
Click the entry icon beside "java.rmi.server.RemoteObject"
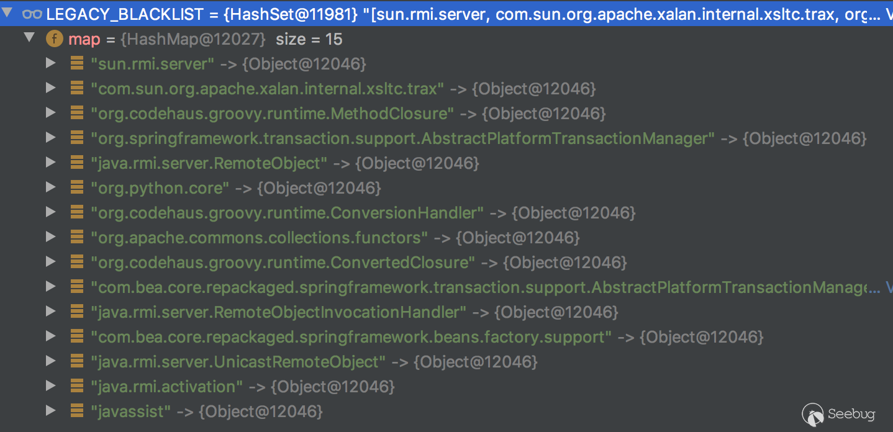click(77, 163)
